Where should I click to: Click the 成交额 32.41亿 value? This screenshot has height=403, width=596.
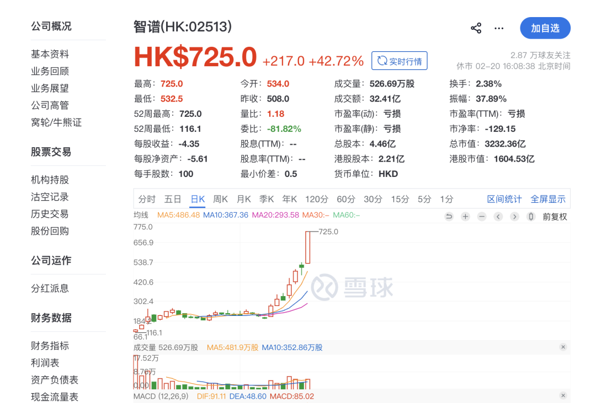click(x=385, y=99)
